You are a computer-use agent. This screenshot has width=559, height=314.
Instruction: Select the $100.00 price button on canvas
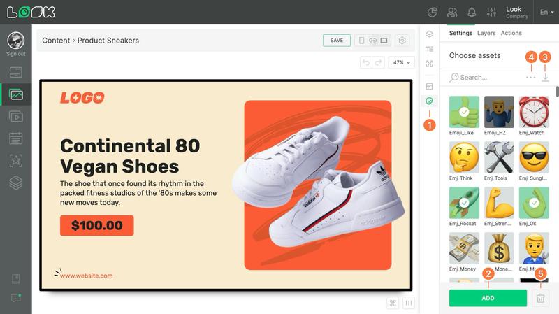96,225
